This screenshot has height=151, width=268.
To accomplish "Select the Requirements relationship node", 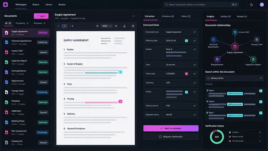I will [x=217, y=59].
